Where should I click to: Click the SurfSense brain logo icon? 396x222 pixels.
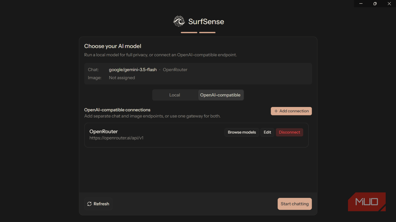pyautogui.click(x=179, y=21)
